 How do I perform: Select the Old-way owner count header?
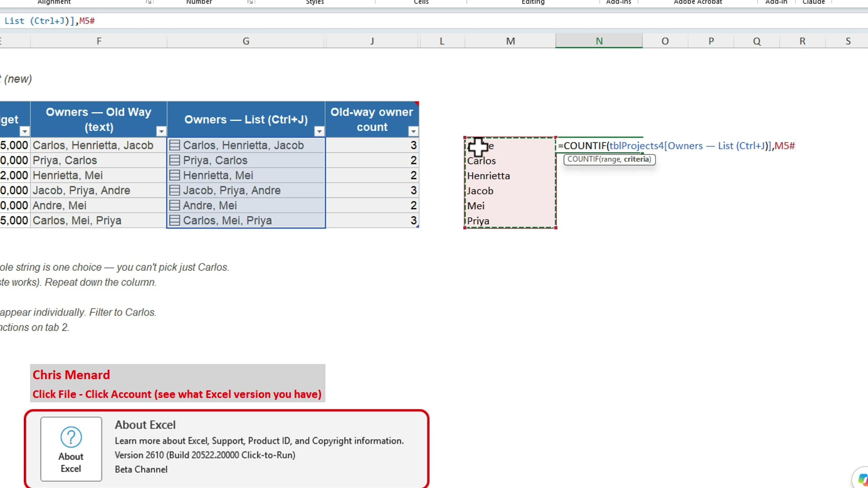(x=372, y=119)
